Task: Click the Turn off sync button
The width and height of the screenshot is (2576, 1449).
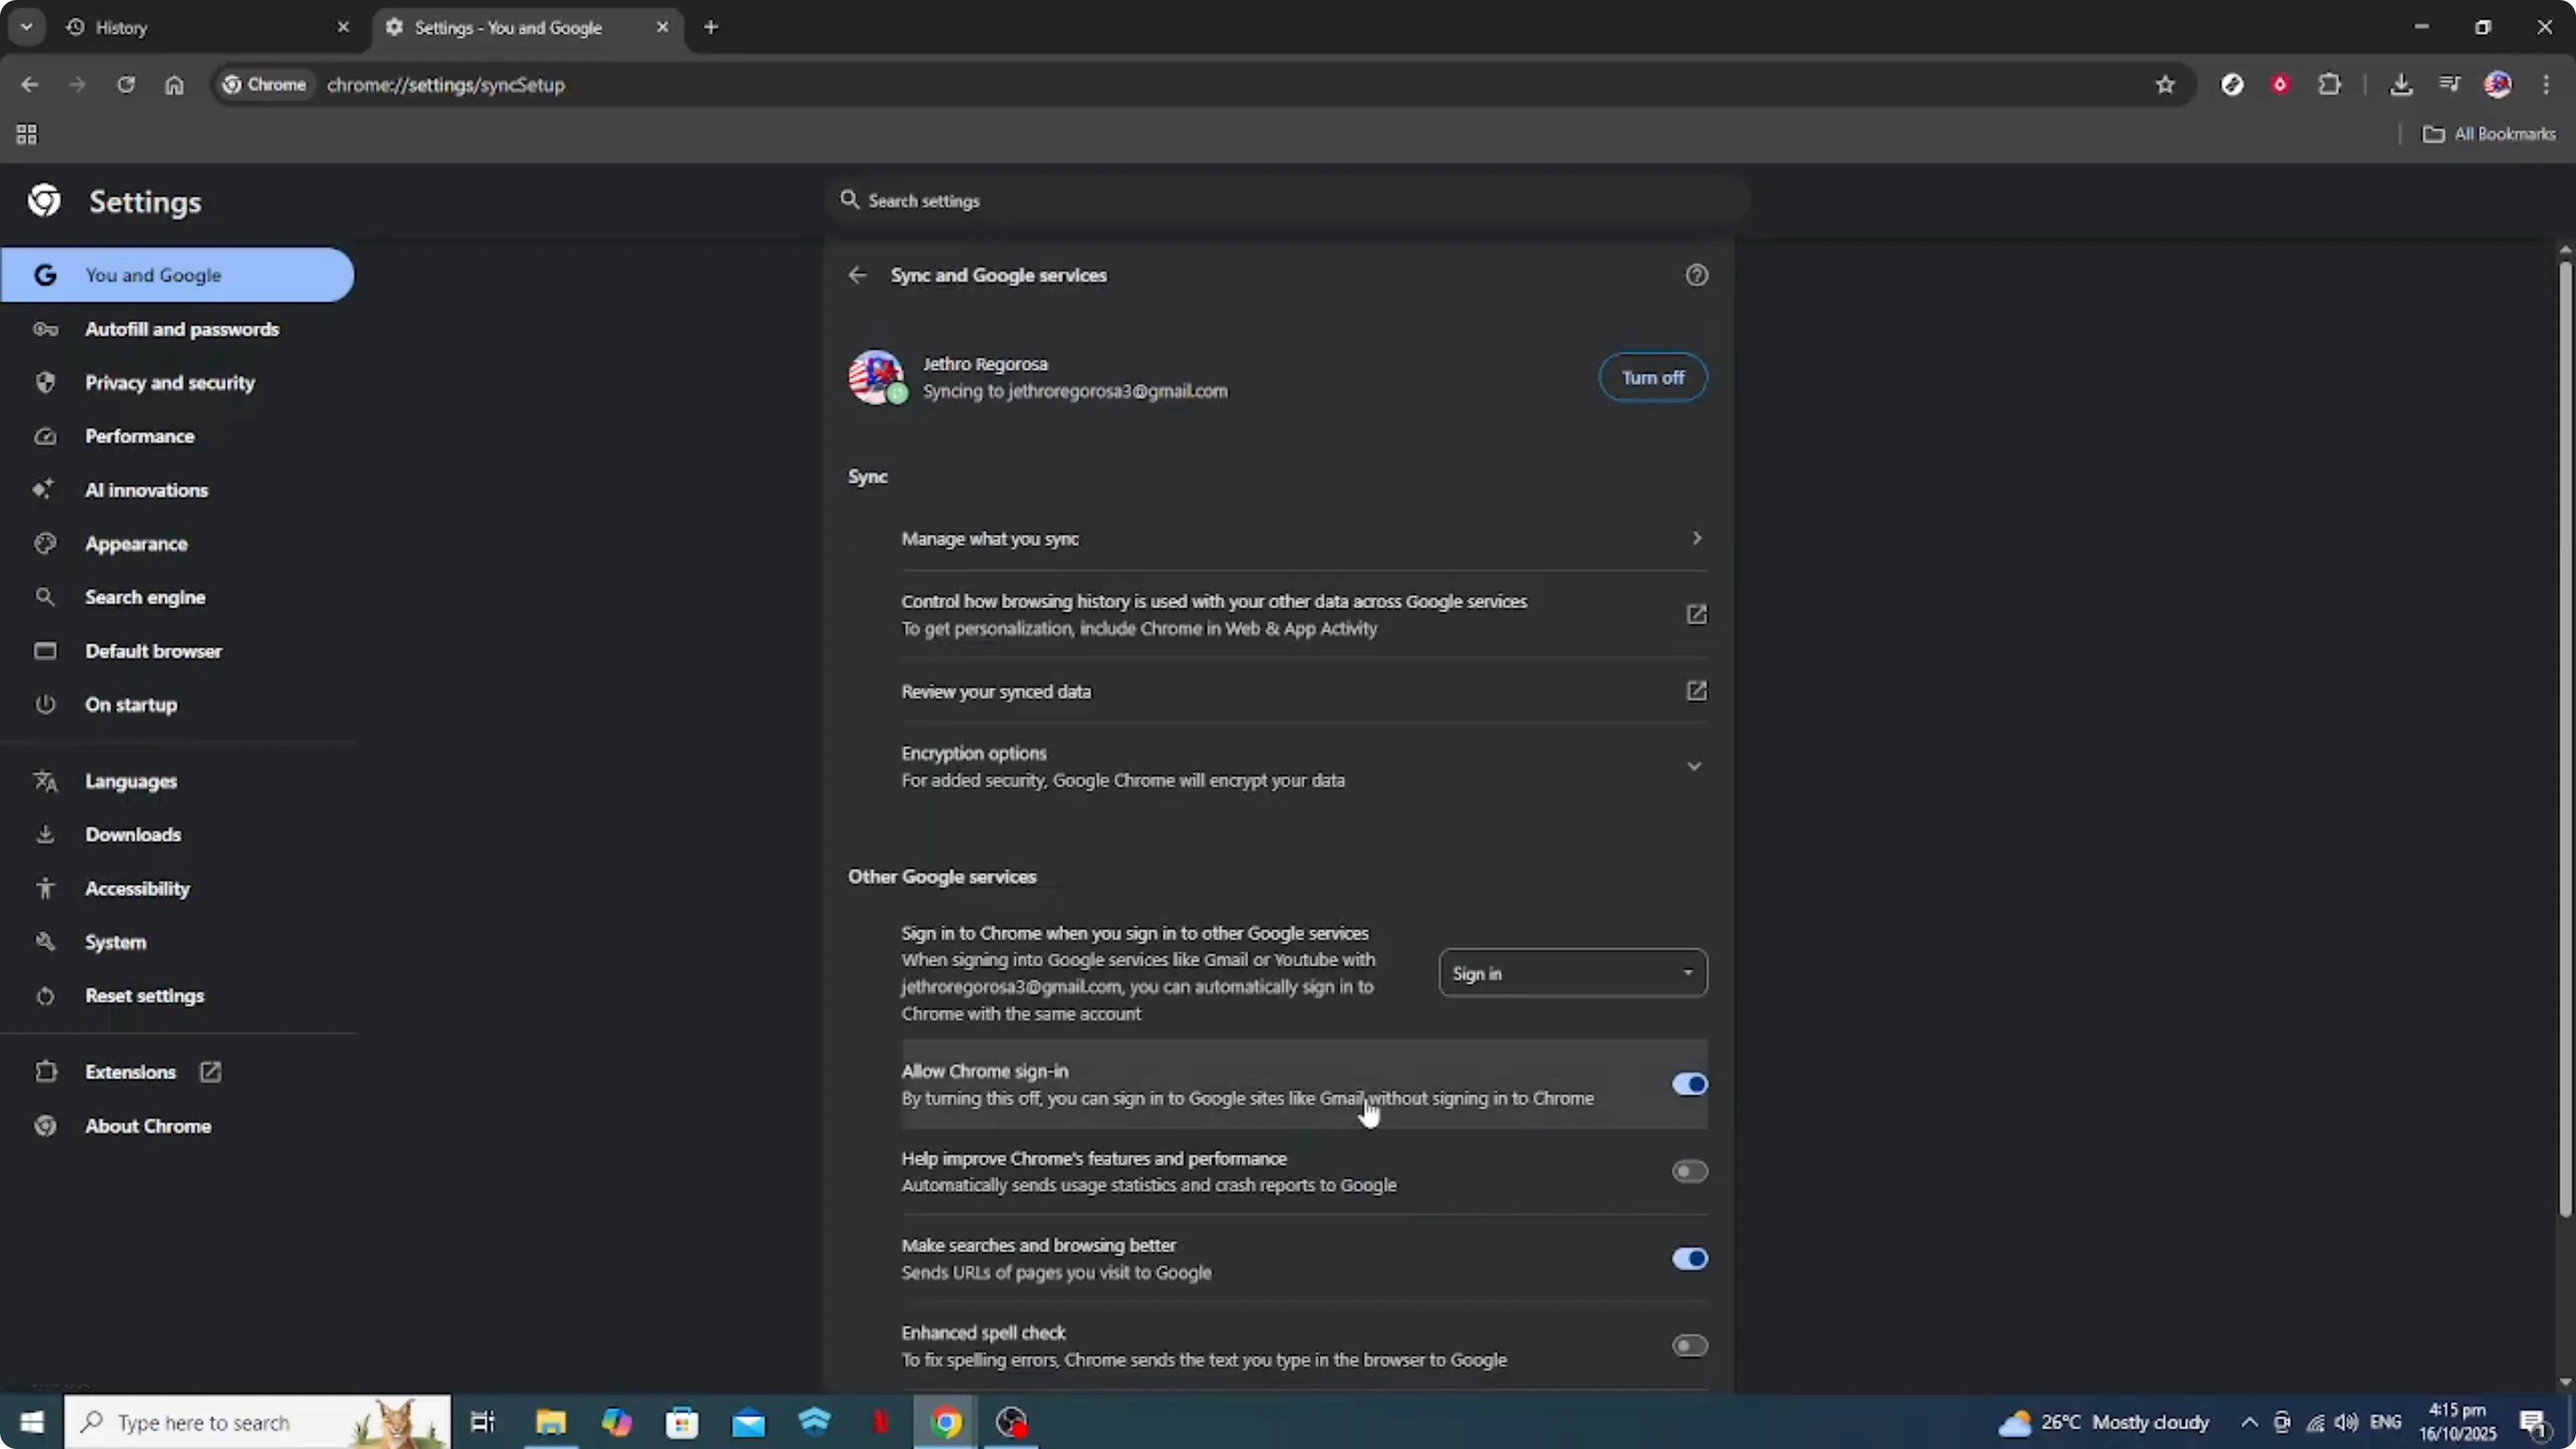Action: 1652,378
